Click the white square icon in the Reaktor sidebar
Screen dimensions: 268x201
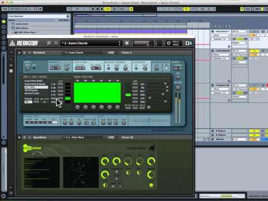tap(11, 71)
